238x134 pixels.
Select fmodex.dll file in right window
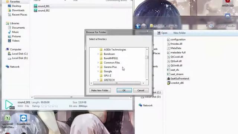(x=174, y=44)
